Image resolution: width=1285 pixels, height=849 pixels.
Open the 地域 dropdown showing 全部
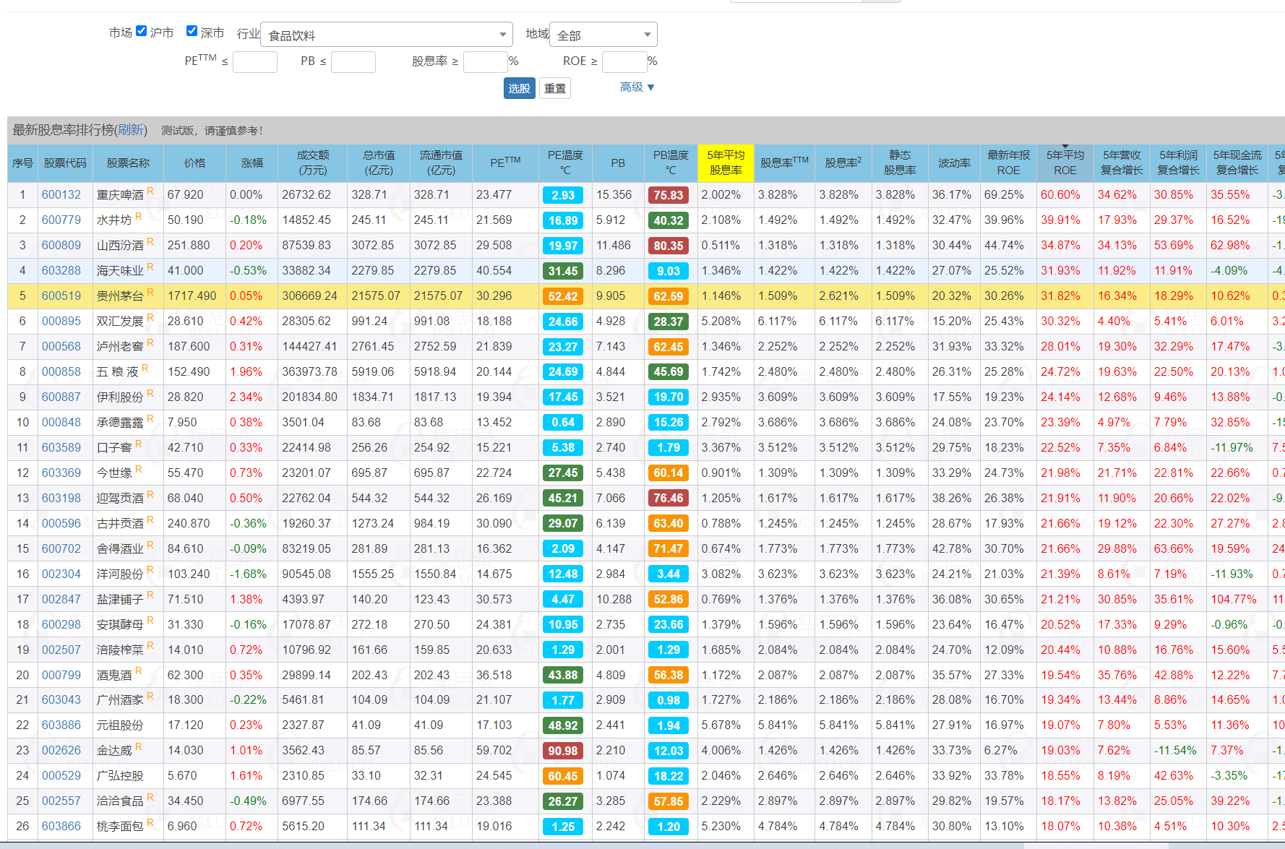pos(603,35)
